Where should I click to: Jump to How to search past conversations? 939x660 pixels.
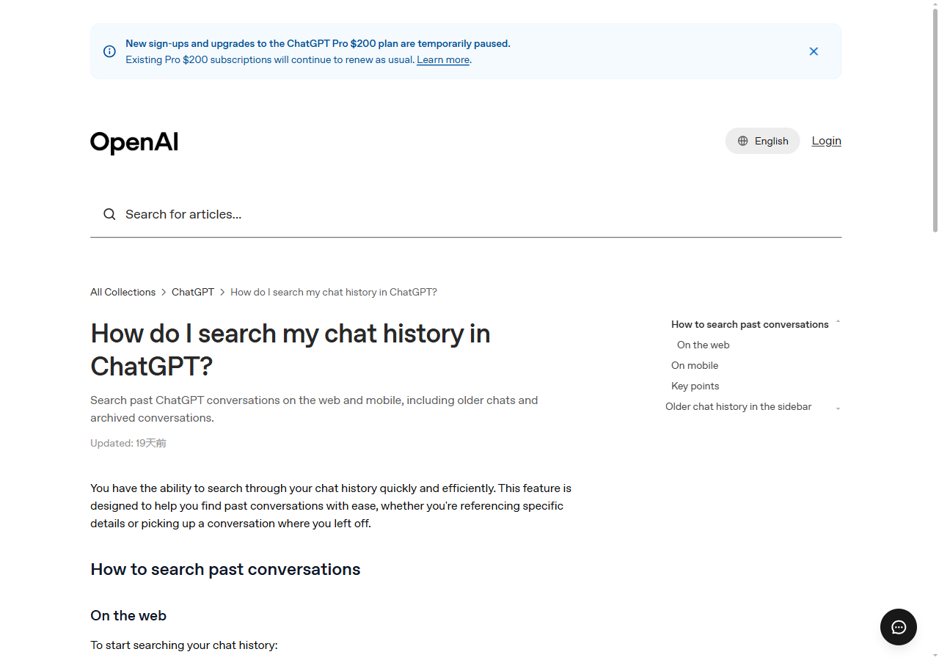[750, 324]
